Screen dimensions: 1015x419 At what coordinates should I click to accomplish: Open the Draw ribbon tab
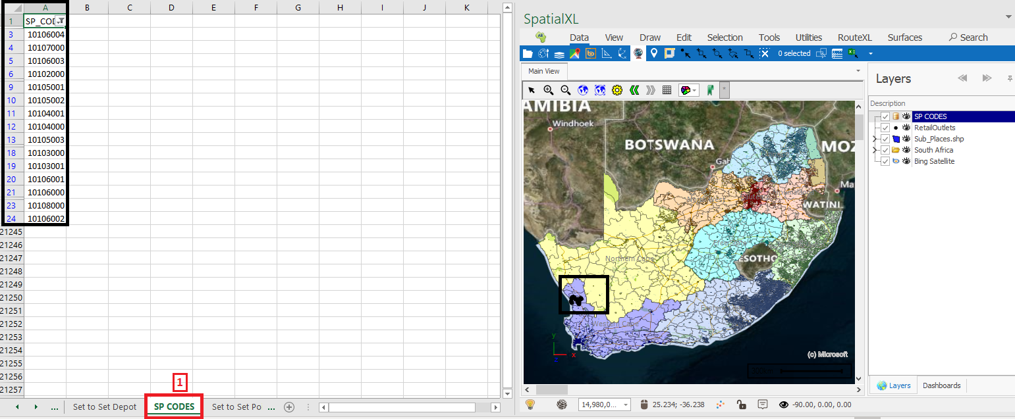point(649,37)
